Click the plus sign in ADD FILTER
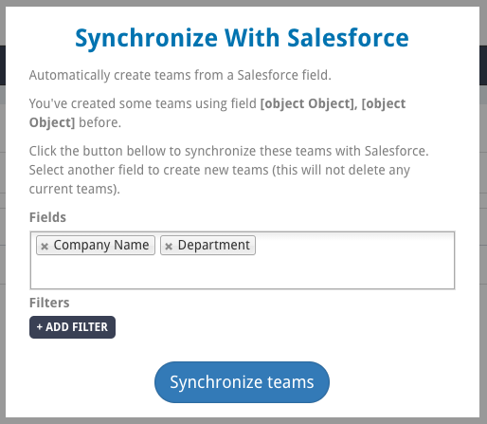487x424 pixels. (40, 327)
